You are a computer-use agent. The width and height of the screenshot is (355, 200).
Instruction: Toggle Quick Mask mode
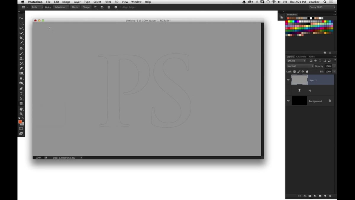[21, 129]
